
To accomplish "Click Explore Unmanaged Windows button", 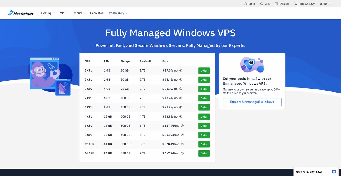I will [x=252, y=102].
